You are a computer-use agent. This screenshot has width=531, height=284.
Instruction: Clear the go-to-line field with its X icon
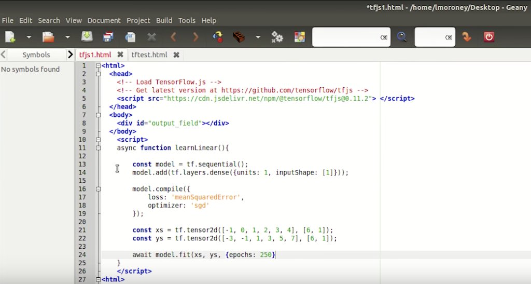tap(449, 37)
